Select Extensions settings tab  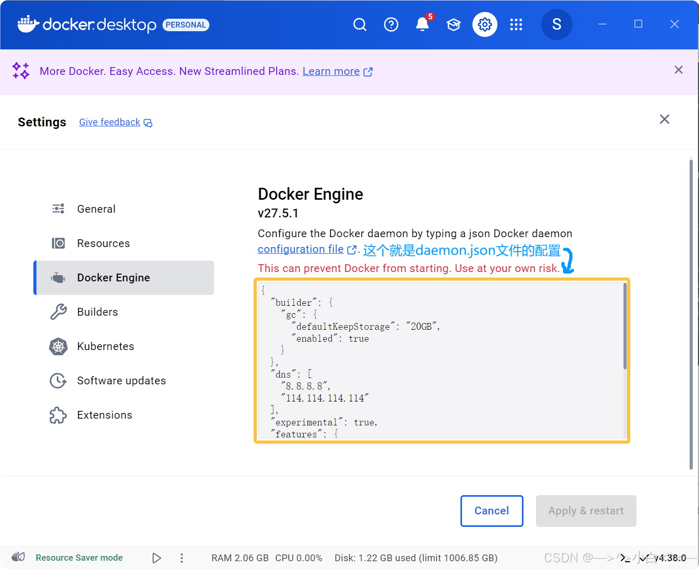point(124,415)
